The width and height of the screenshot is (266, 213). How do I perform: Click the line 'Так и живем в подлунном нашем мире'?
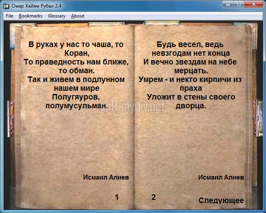[x=76, y=84]
